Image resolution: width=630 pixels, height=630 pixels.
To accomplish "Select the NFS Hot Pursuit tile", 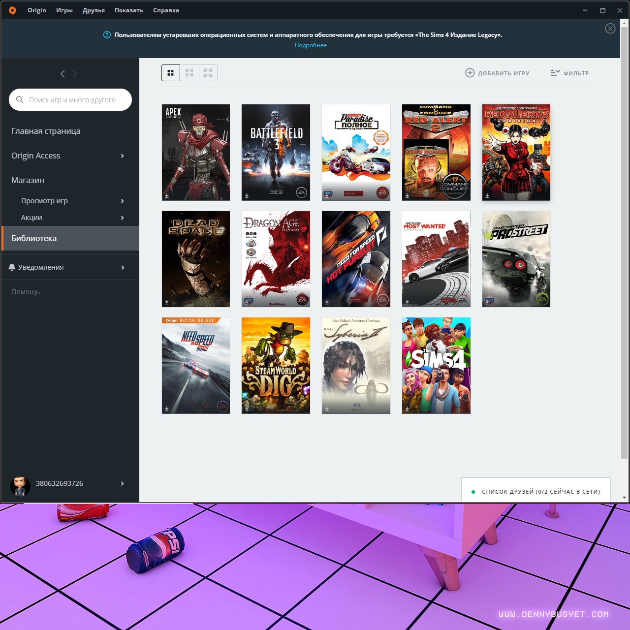I will (x=356, y=259).
